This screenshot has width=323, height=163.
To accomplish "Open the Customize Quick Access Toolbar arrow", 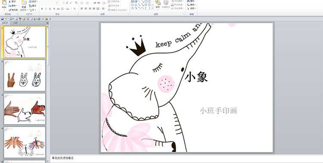I will 50,19.
